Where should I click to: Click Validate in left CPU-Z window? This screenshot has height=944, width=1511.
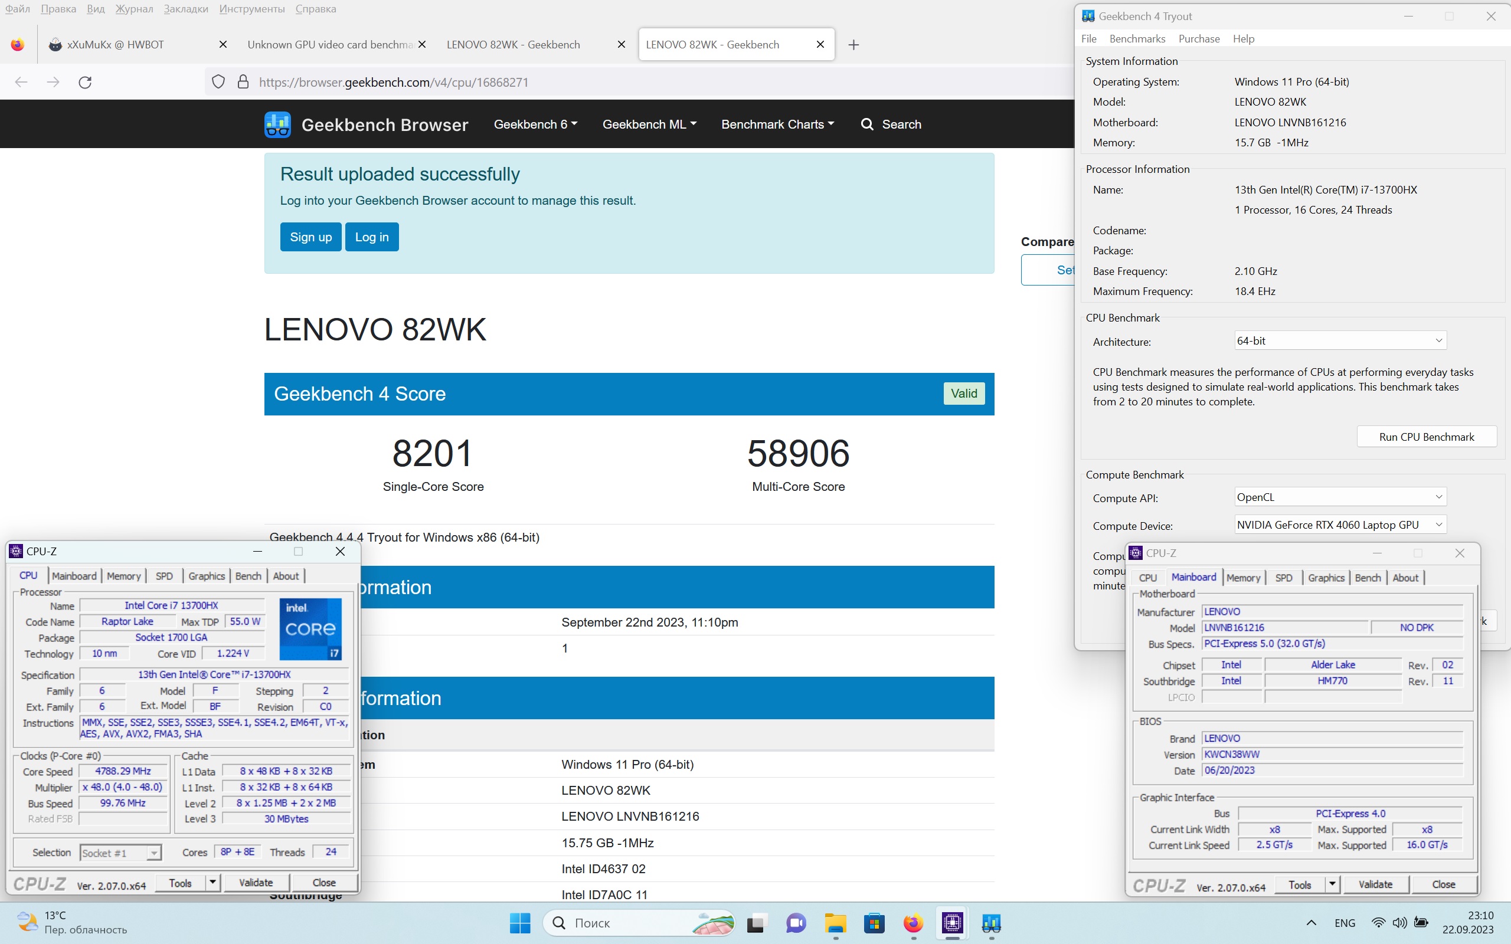coord(256,882)
